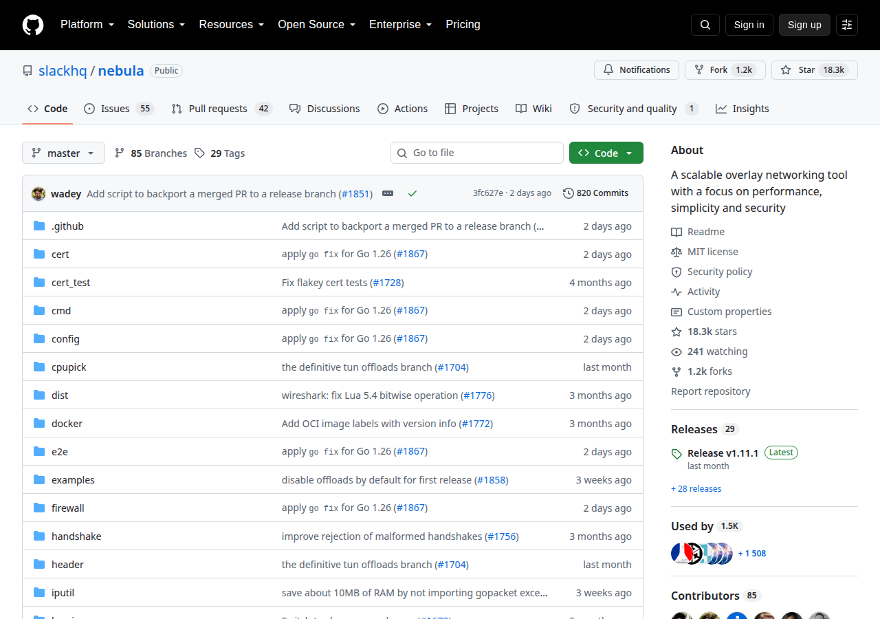Screen dimensions: 880x619
Task: Open the Platform menu in header
Action: (x=87, y=25)
